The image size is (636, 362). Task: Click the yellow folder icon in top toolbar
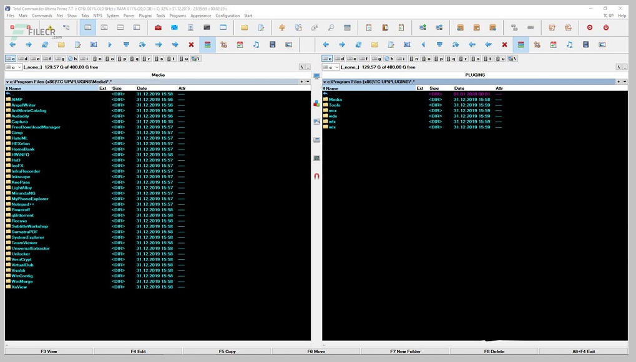(244, 27)
